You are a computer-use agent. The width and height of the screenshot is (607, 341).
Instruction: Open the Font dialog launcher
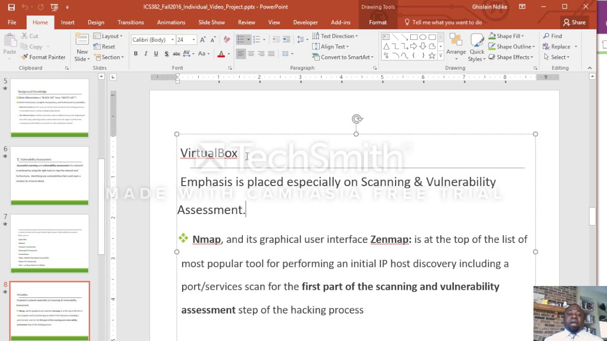coord(230,68)
